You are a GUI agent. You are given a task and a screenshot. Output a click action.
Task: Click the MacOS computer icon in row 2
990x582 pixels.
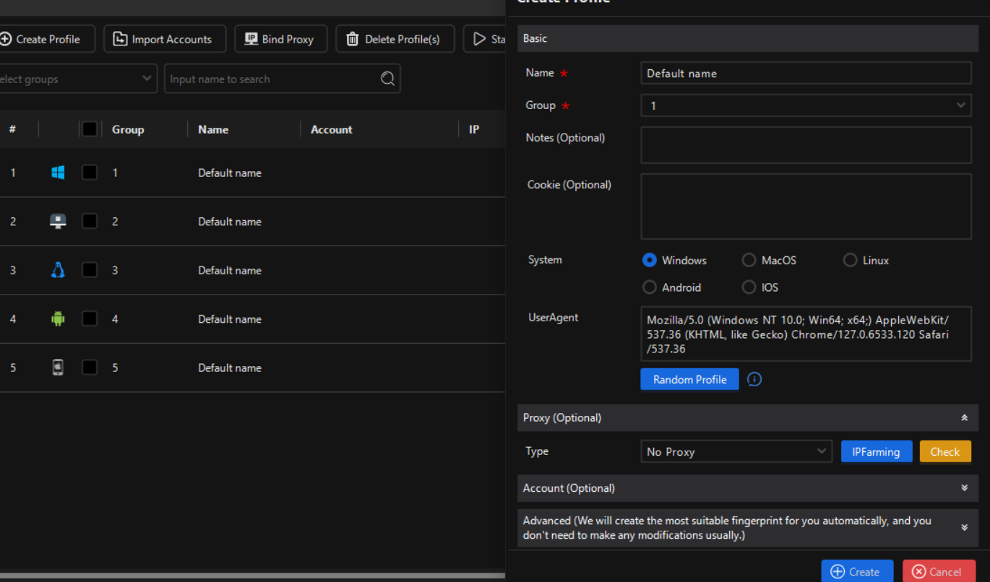point(59,222)
